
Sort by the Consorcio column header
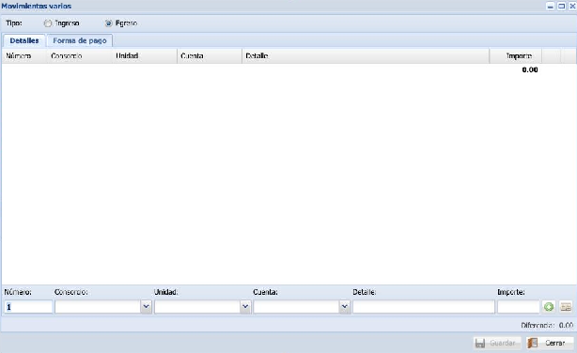click(x=80, y=56)
